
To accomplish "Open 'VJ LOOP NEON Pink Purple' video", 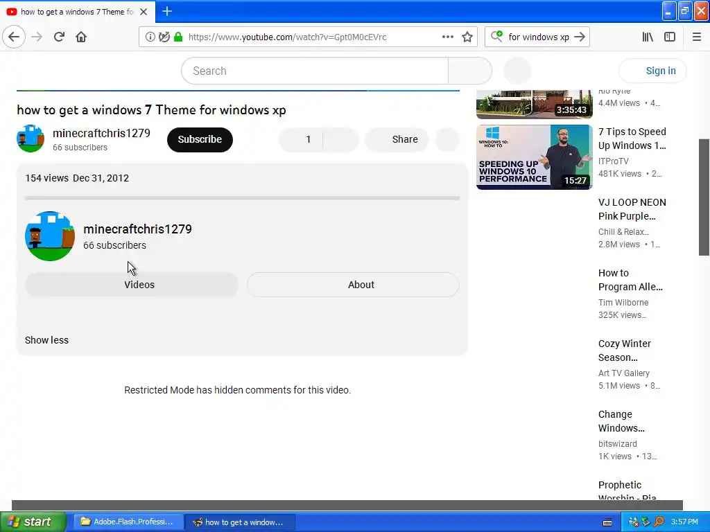I will click(x=632, y=209).
